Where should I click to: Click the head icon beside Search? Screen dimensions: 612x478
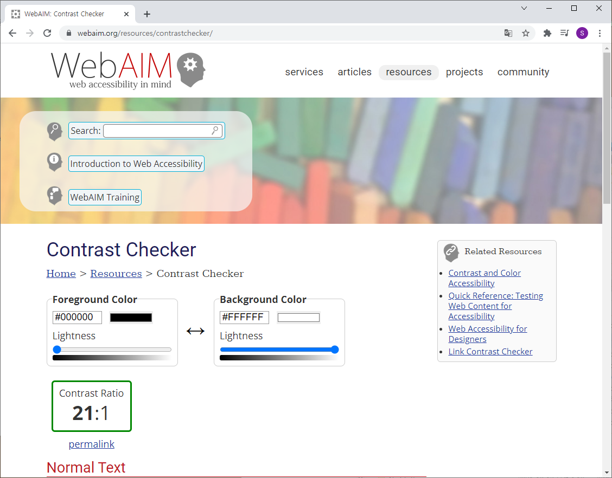tap(55, 131)
